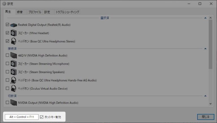
Task: Enable the 48Q1V NVIDIA High Definition Audio checkbox
Action: [x=7, y=56]
